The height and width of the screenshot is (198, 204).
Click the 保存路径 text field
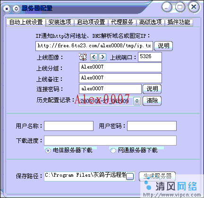coord(85,176)
